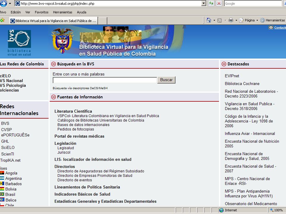
Task: Open the Herramientas menu in menu bar
Action: (x=63, y=12)
